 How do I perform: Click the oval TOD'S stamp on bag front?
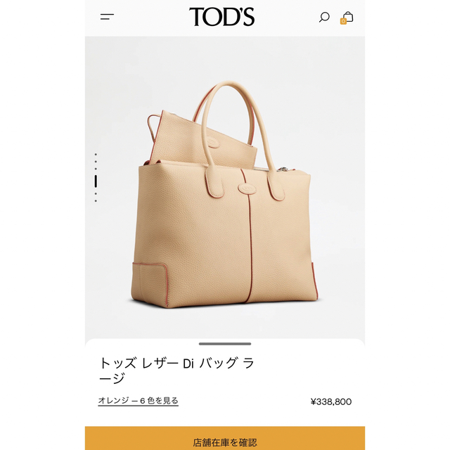click(247, 189)
